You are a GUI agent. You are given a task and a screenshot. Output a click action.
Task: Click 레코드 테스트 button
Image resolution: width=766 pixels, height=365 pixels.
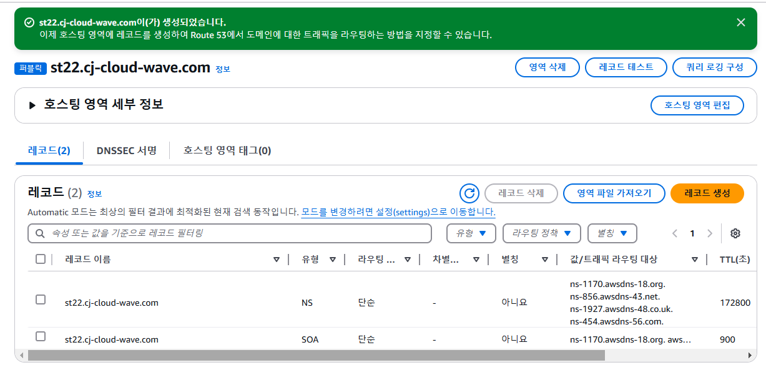[x=626, y=67]
